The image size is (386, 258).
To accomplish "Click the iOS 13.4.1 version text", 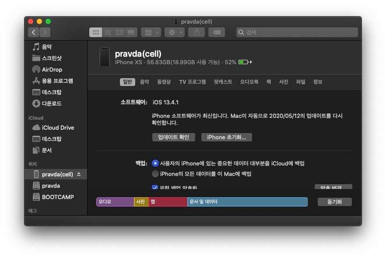I will pos(165,102).
